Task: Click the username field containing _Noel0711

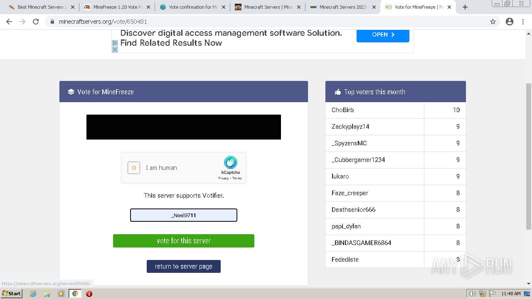Action: [184, 215]
